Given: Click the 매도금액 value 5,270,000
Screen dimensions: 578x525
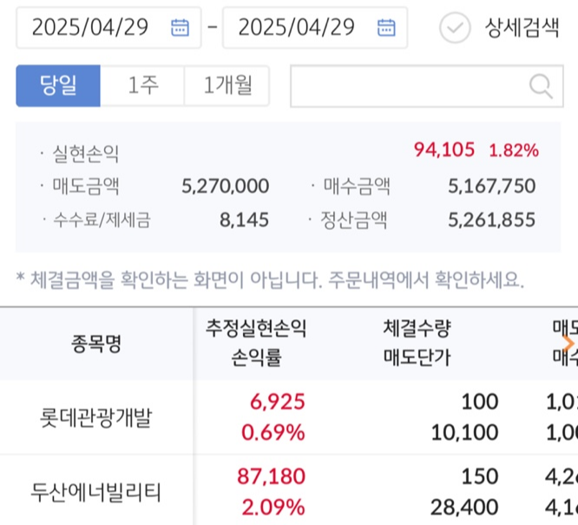Looking at the screenshot, I should 226,186.
